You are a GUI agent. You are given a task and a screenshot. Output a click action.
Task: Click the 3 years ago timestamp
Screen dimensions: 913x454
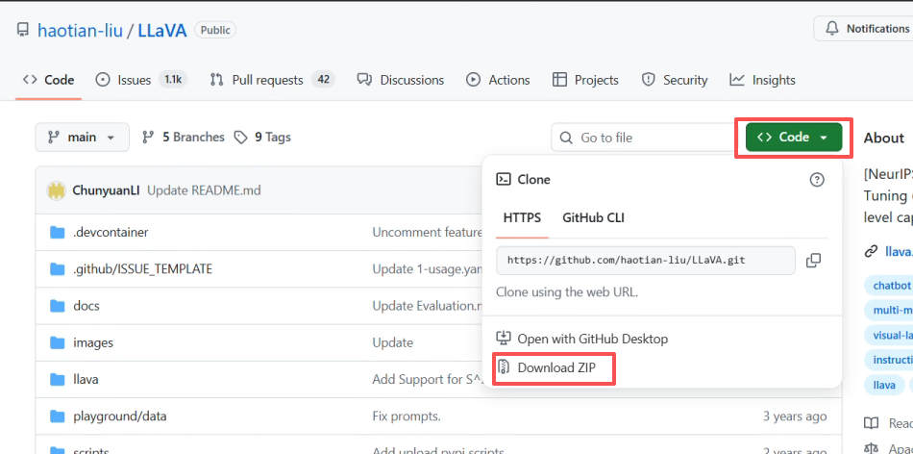tap(795, 416)
